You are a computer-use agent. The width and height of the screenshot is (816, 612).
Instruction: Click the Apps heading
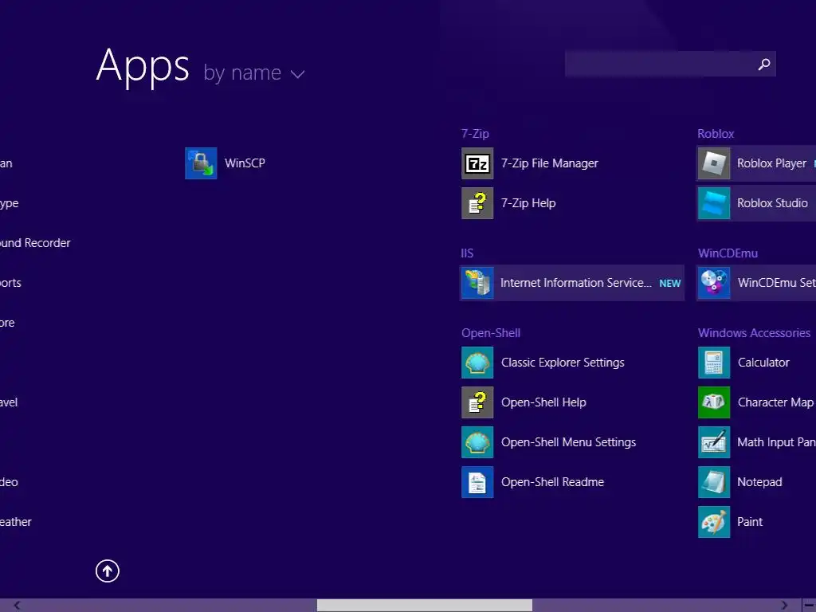[x=143, y=67]
